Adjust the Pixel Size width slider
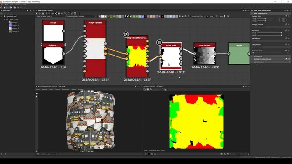292x164 pixels. (270, 33)
